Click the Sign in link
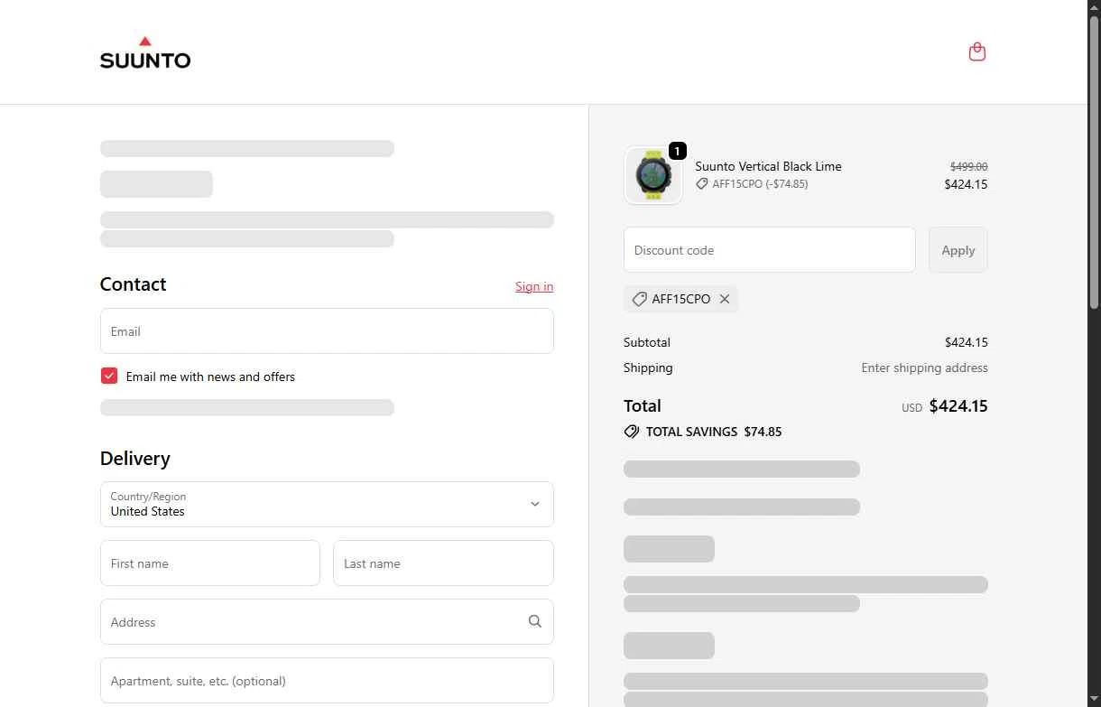Viewport: 1101px width, 707px height. coord(534,286)
